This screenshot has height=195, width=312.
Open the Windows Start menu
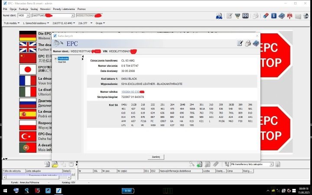5,191
